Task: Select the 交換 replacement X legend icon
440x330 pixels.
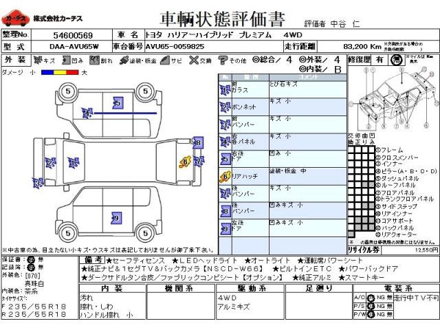Action: 194,60
